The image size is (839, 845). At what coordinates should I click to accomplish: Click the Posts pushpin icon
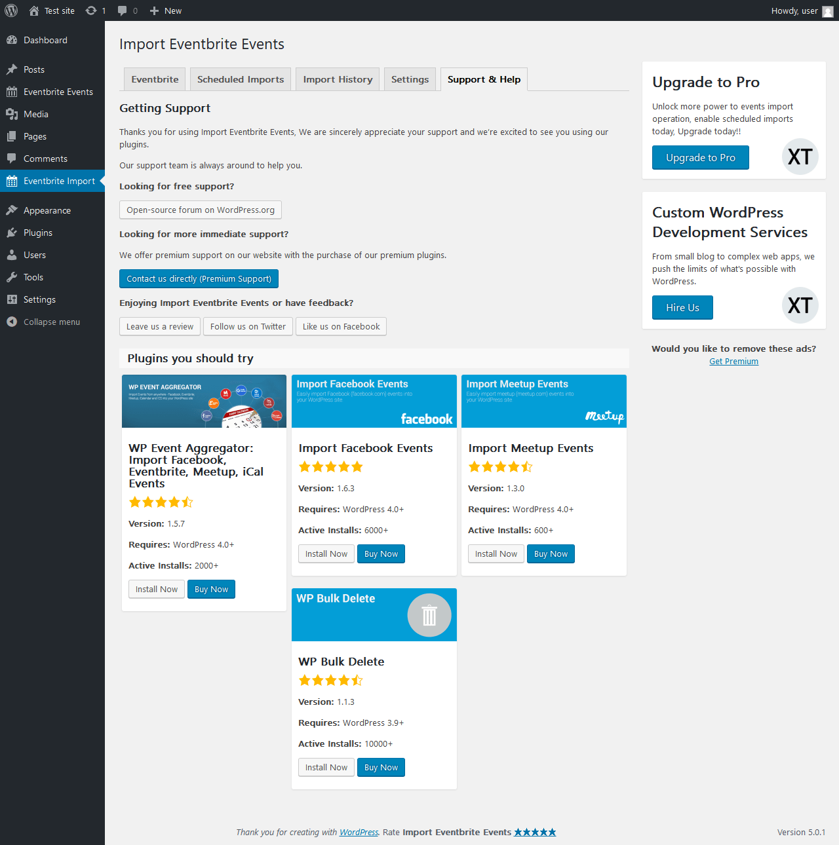[12, 69]
